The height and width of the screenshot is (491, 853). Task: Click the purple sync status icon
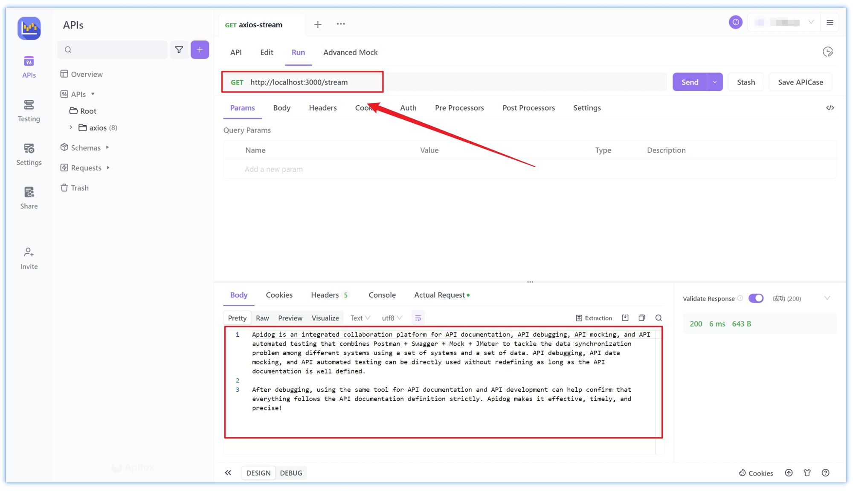tap(736, 22)
